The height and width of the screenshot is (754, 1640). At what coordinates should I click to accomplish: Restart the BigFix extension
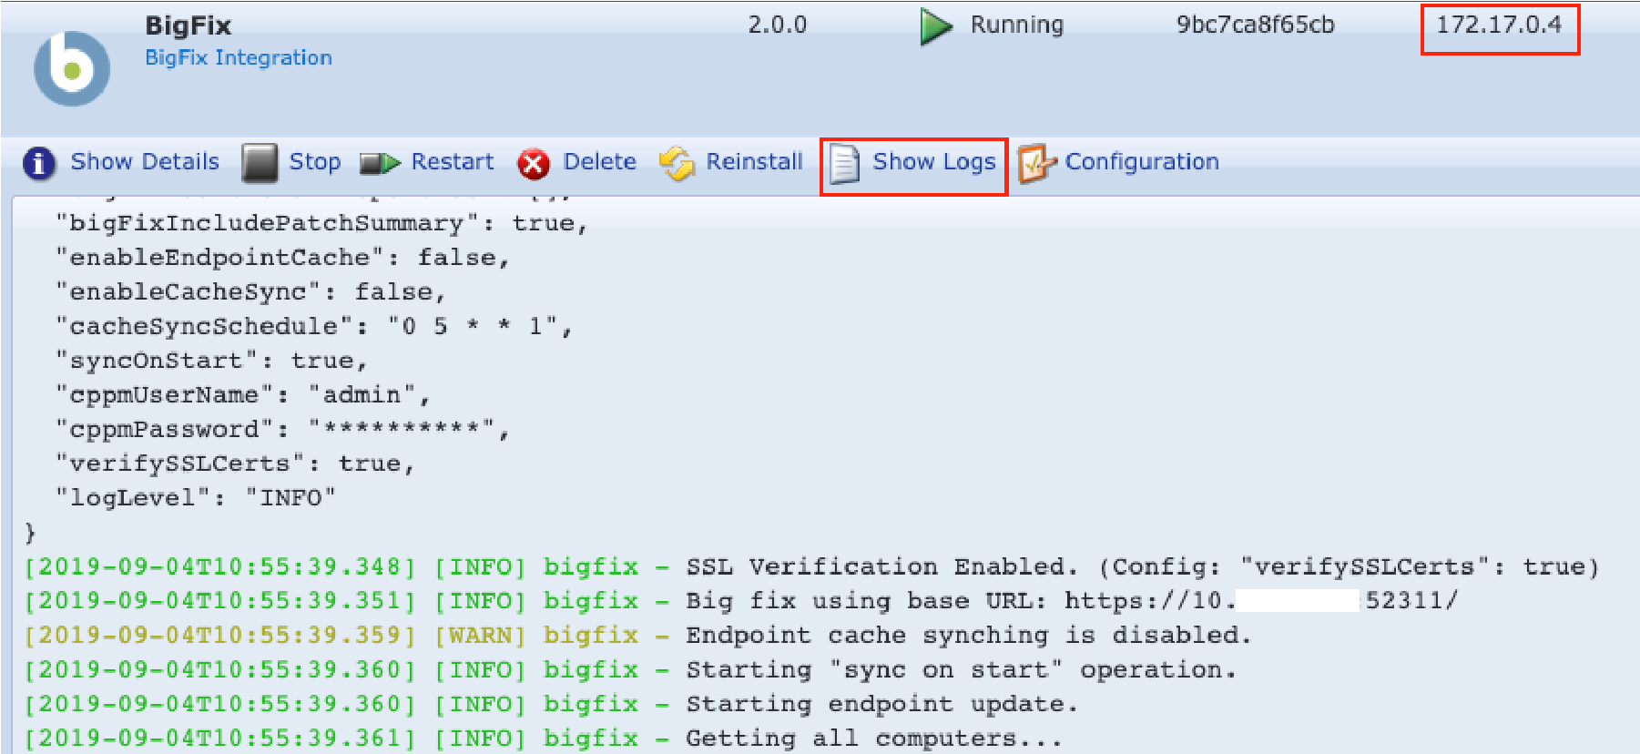click(453, 162)
